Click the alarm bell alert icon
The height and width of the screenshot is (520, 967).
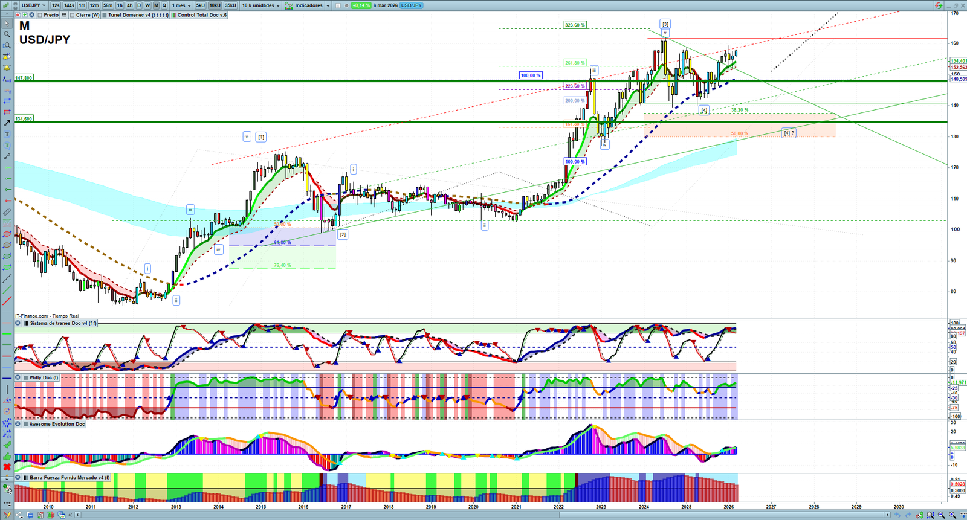tap(7, 68)
